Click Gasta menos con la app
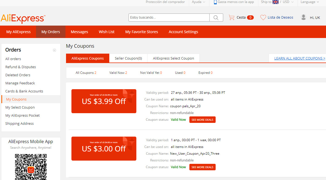Viewport: 326px width, 180px height. coord(236,2)
